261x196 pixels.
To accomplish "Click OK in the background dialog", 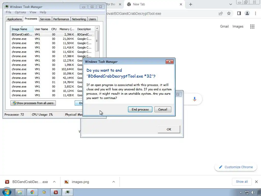I will tap(169, 129).
